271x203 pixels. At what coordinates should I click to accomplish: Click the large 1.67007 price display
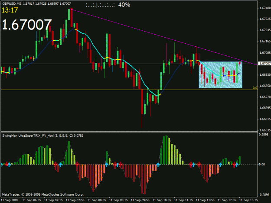(x=27, y=24)
